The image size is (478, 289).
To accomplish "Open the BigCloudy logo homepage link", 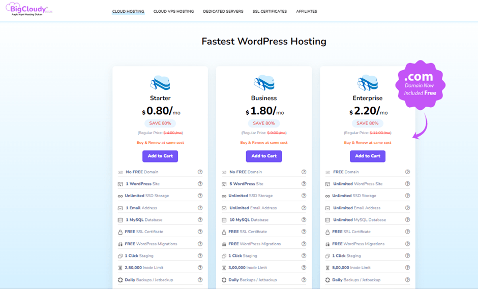I will [x=29, y=9].
